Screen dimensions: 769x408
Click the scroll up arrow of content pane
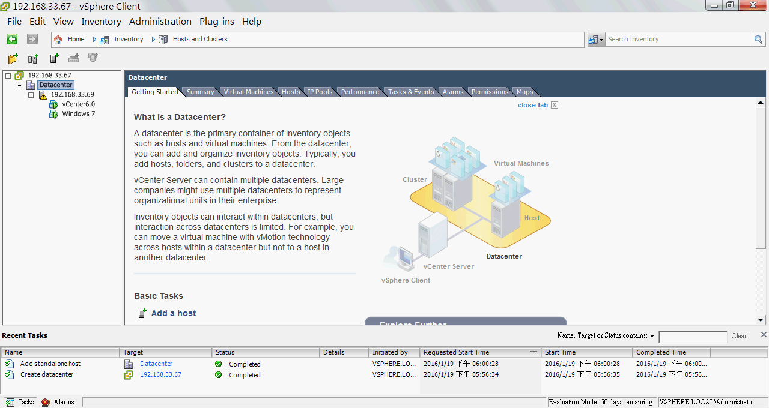(761, 103)
